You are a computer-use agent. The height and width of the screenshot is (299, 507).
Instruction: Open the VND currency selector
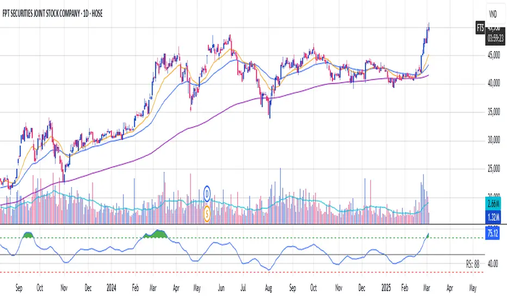[x=495, y=11]
